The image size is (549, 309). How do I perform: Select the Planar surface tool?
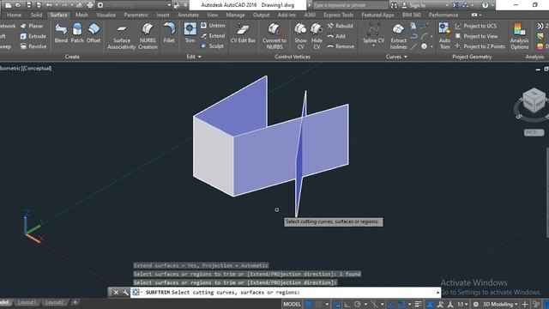click(x=32, y=26)
